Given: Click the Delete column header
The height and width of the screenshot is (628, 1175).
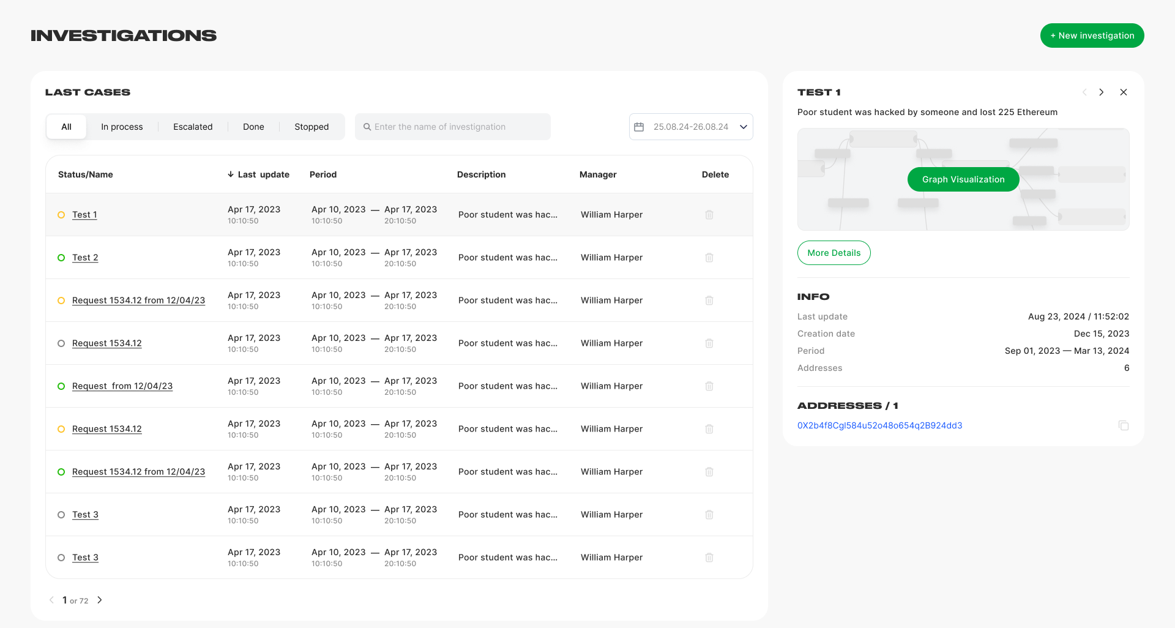Looking at the screenshot, I should tap(715, 174).
